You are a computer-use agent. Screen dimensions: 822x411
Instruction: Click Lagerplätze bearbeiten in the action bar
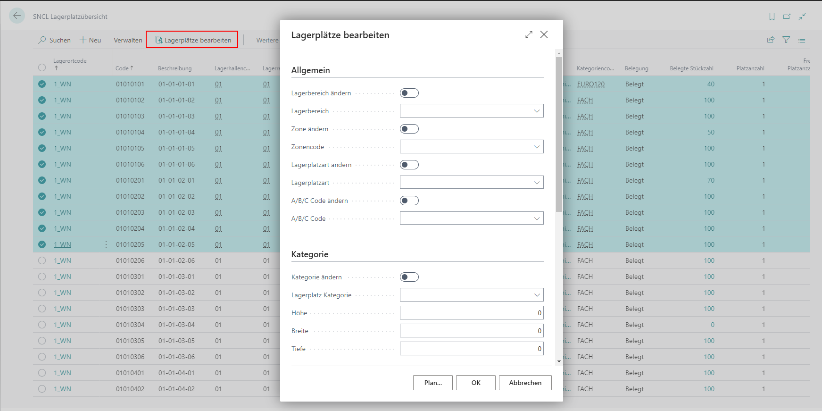192,40
